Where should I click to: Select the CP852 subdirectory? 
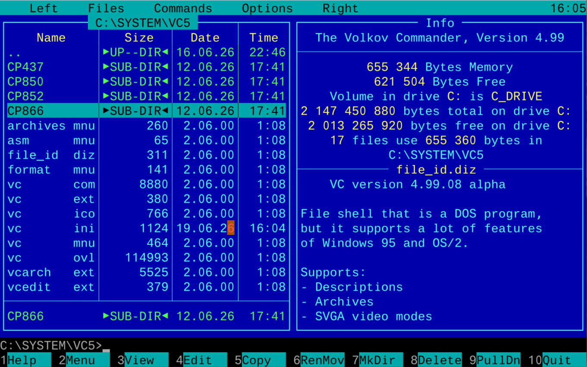(x=147, y=97)
